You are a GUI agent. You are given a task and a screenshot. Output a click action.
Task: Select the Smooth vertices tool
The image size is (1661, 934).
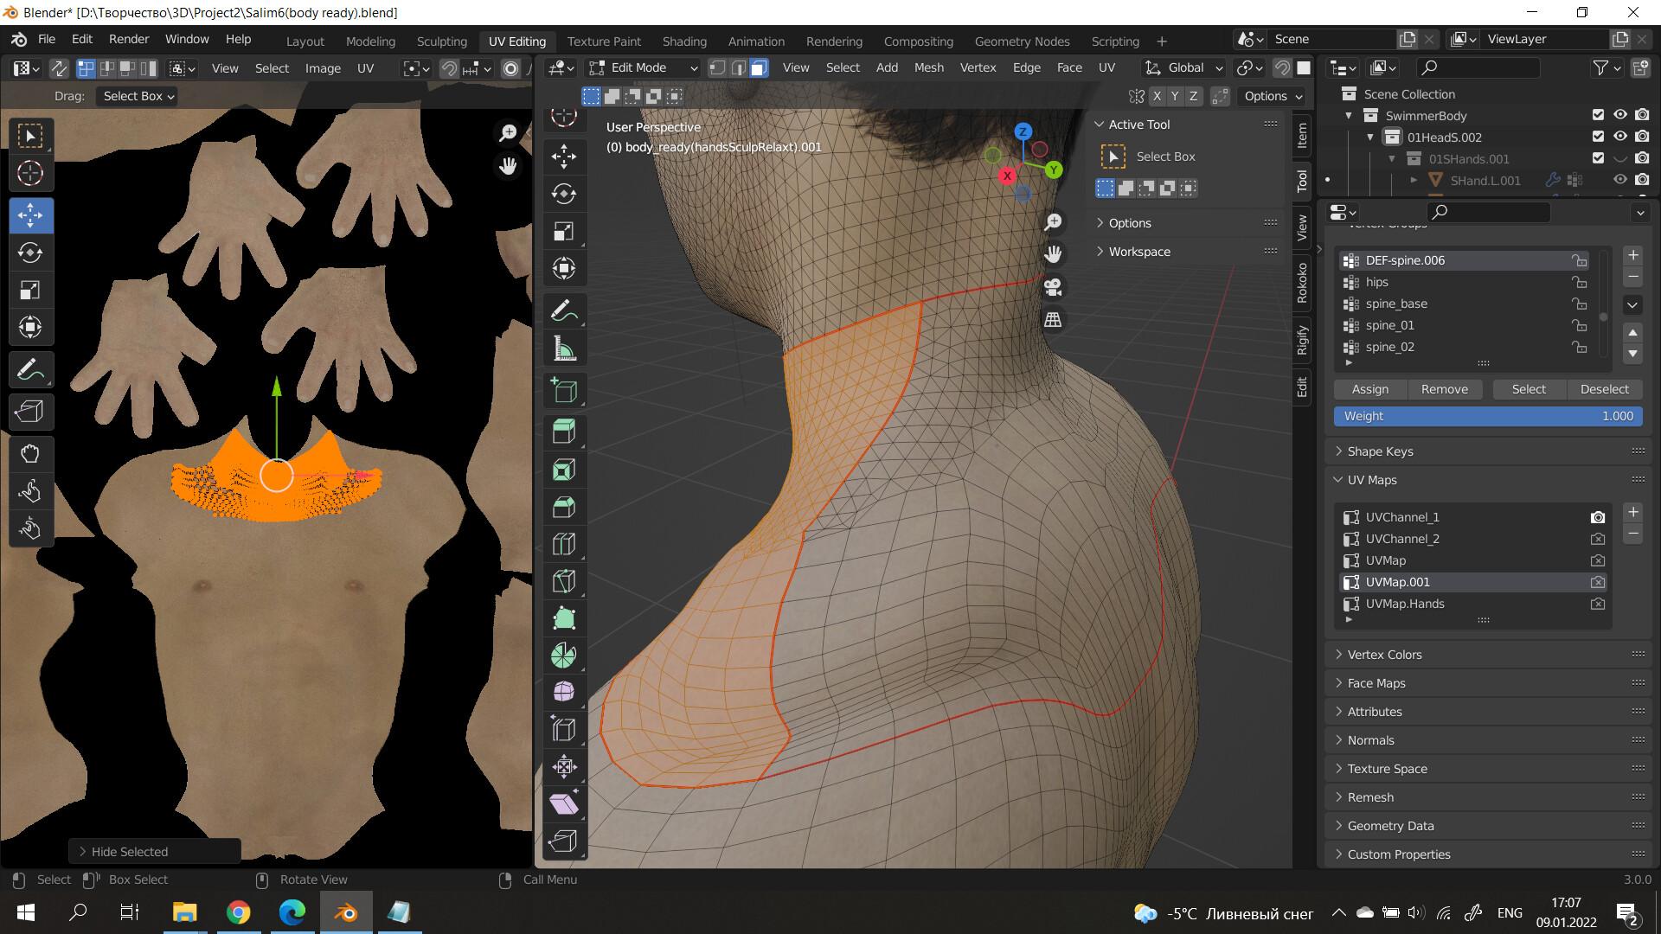[564, 692]
